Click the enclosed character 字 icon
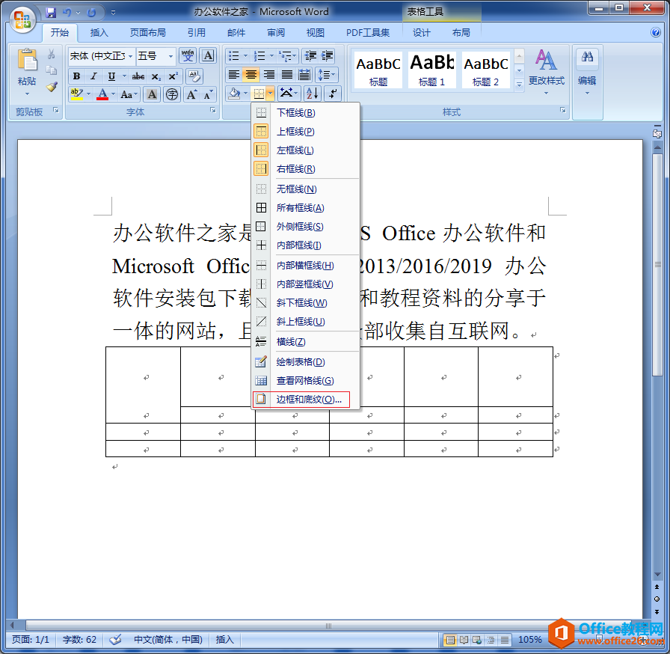 click(172, 94)
